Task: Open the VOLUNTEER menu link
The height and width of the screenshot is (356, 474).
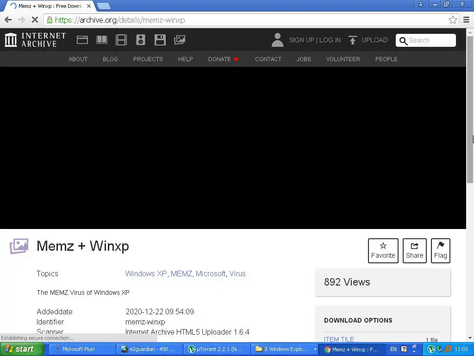Action: coord(343,59)
